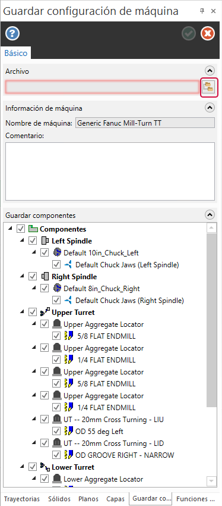Collapse the Lower Turret tree node
Viewport: 222px width, 506px height.
(22, 467)
